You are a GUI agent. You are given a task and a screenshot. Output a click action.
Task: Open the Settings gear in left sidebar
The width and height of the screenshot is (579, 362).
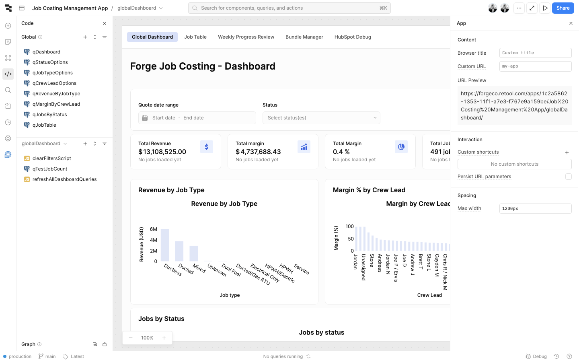pyautogui.click(x=8, y=138)
